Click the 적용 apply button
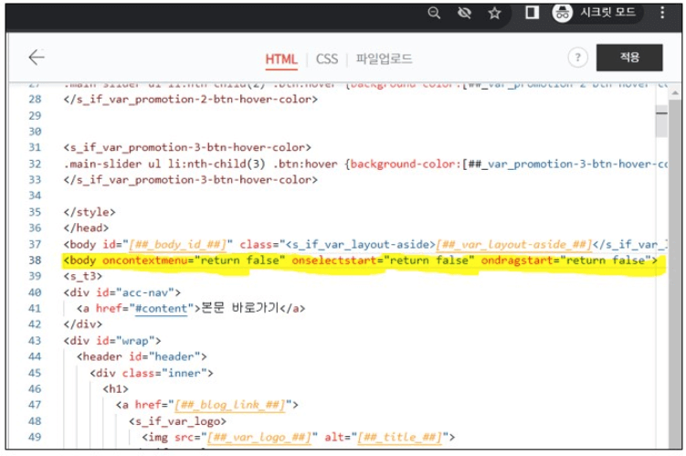Image resolution: width=686 pixels, height=456 pixels. pyautogui.click(x=629, y=58)
